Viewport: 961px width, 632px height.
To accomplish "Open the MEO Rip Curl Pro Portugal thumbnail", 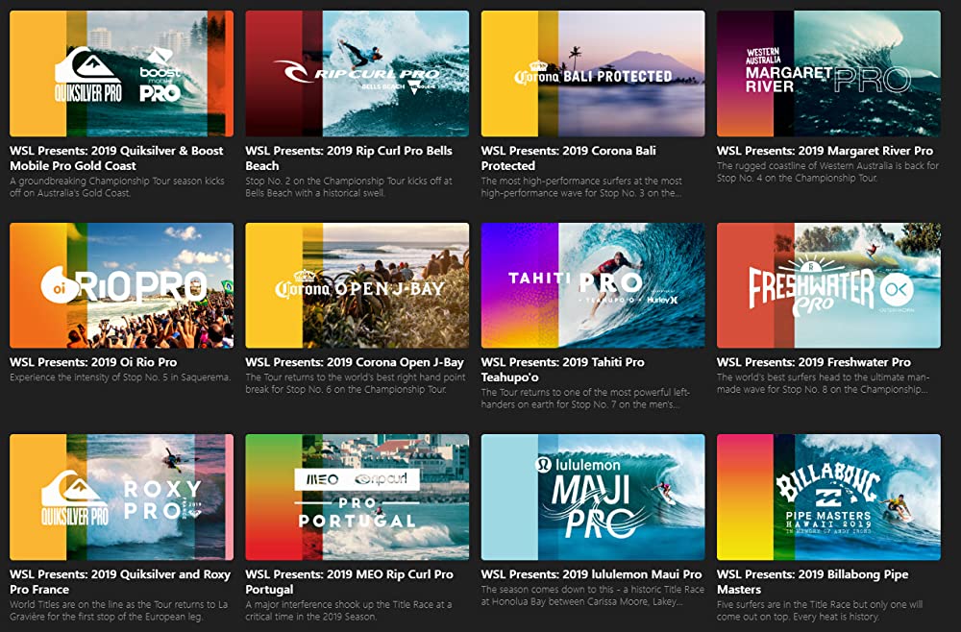I will (357, 498).
